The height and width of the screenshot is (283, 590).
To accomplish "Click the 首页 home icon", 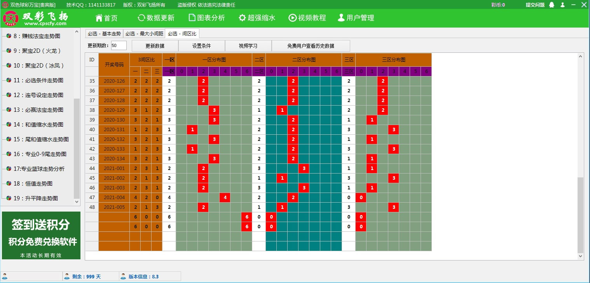I will coord(99,18).
